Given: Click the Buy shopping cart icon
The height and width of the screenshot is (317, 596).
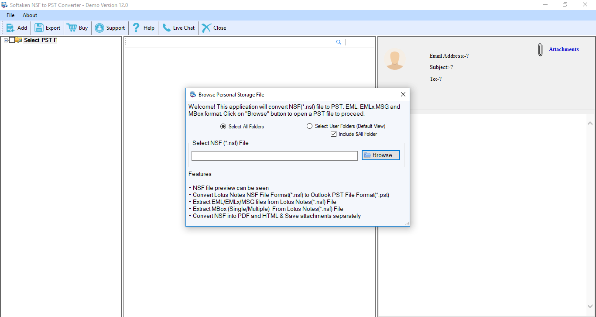Looking at the screenshot, I should click(x=72, y=28).
